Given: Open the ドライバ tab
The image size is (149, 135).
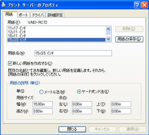Looking at the screenshot, I should [x=38, y=15].
